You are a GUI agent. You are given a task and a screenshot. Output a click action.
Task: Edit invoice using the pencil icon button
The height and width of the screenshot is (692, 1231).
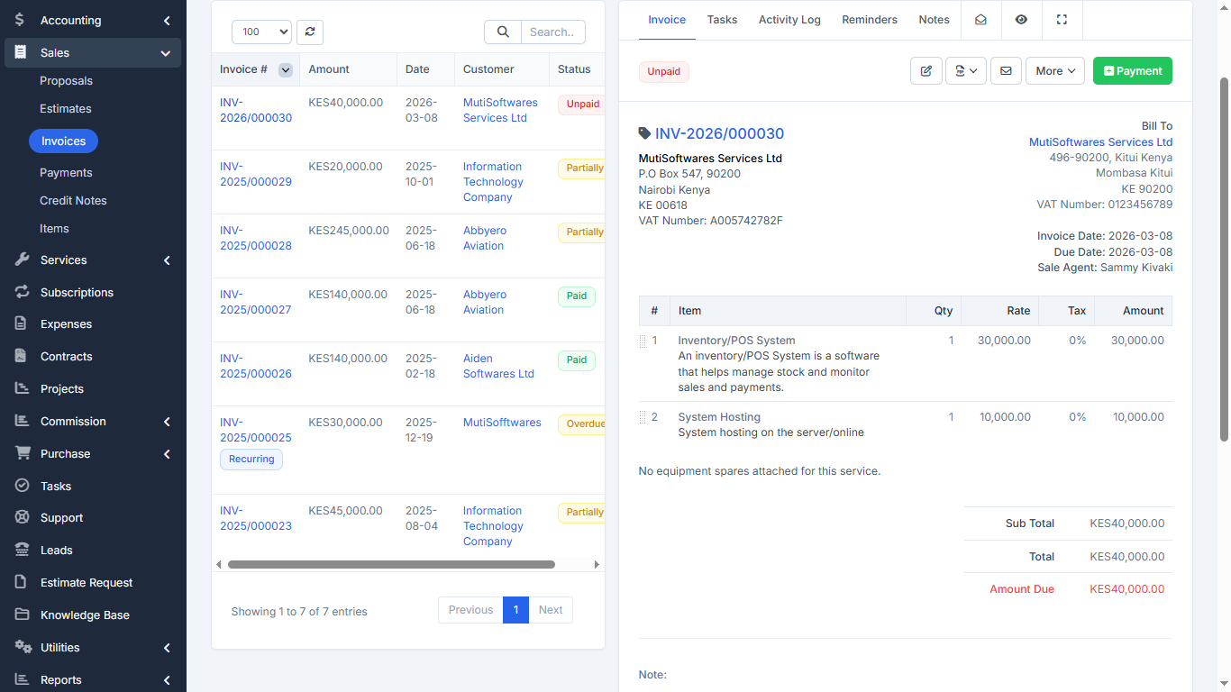926,70
